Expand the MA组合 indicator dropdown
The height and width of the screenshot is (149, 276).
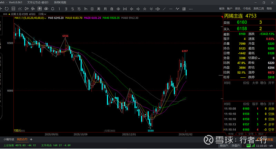click(x=45, y=18)
